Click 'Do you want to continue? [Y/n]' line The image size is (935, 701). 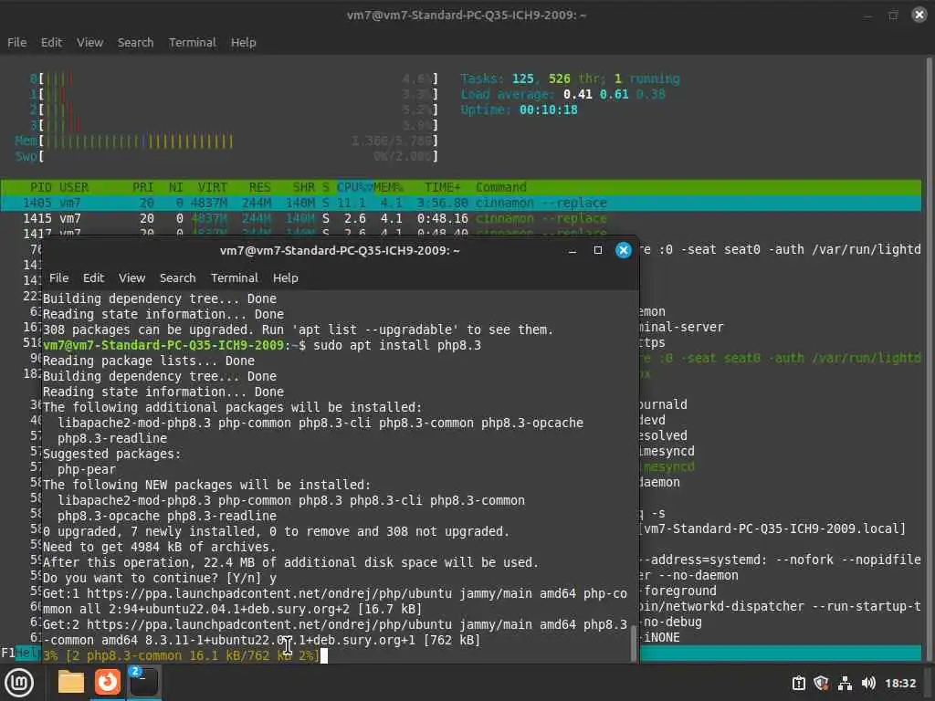click(x=159, y=578)
